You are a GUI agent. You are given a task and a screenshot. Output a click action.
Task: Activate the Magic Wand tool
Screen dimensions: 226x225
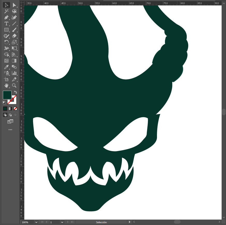(6, 11)
